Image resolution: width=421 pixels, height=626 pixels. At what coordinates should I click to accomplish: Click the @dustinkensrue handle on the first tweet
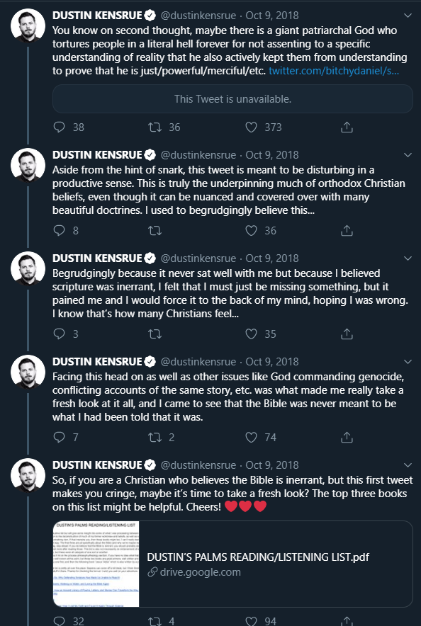click(198, 16)
